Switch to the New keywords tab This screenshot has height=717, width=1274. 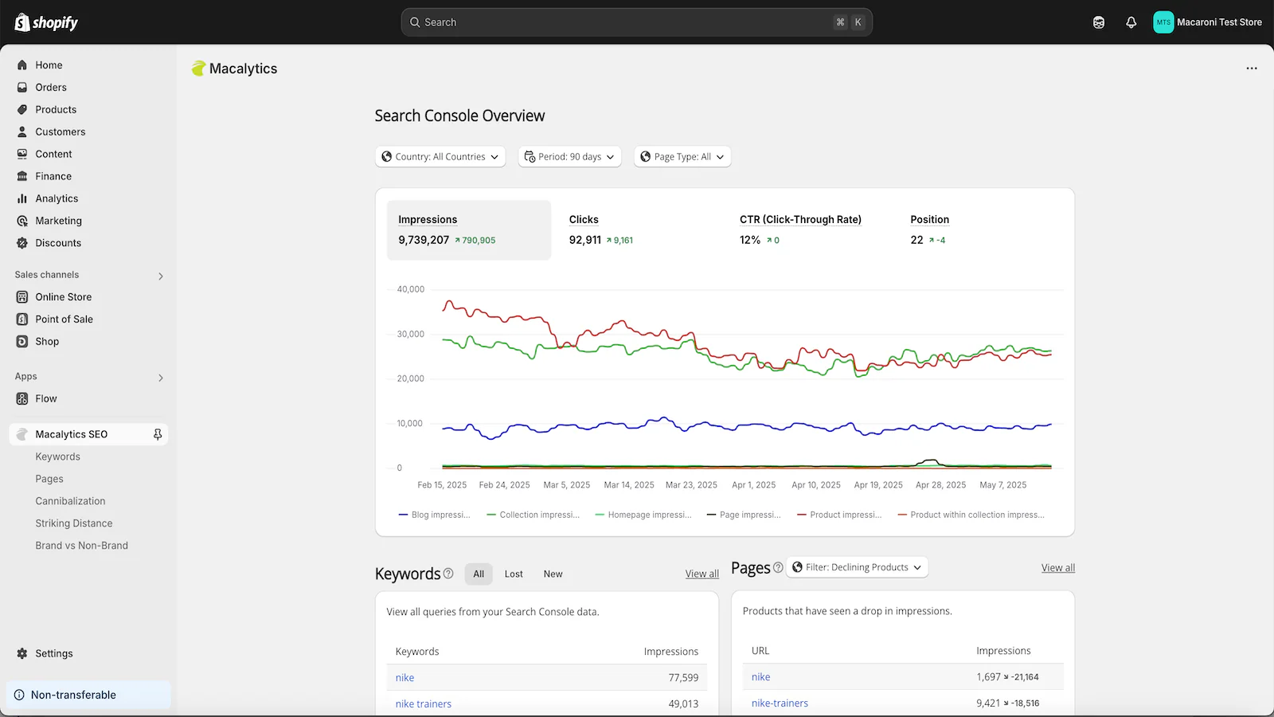[553, 574]
